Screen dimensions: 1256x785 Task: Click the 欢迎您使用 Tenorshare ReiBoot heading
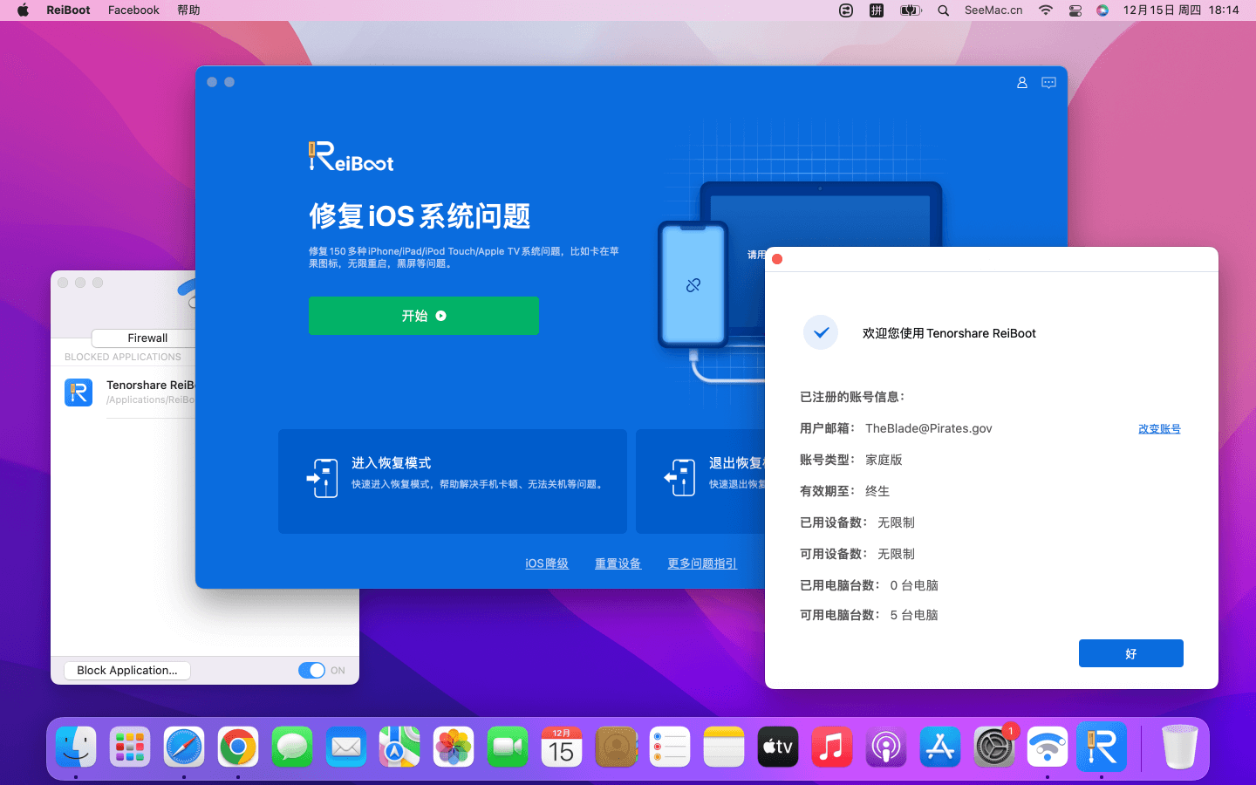949,333
